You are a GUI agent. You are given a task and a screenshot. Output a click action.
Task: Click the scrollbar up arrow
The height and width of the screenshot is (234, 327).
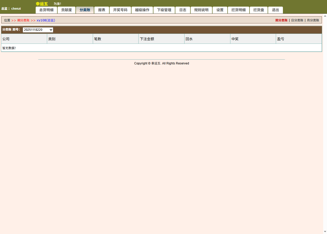coord(325,16)
